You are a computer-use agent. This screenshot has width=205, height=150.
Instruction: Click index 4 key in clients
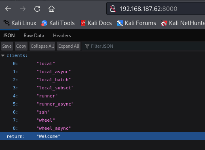click(15, 96)
